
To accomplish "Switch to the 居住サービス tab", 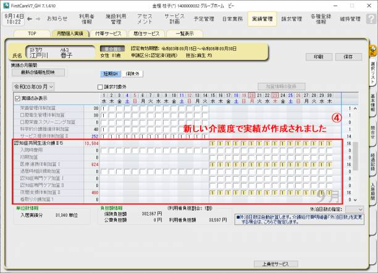I will [x=146, y=33].
